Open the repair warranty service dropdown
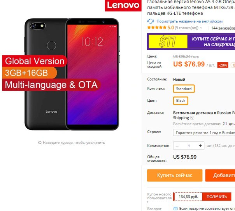The image size is (235, 211). point(204,133)
